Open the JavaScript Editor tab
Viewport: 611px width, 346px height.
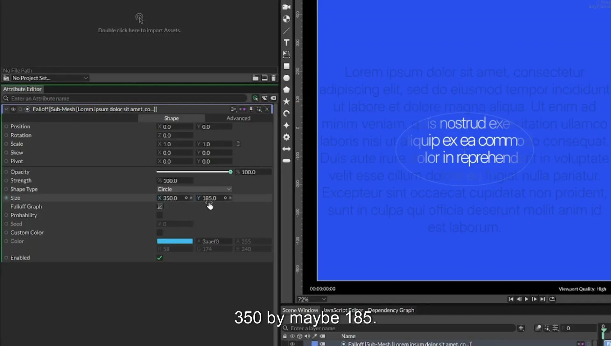point(343,310)
